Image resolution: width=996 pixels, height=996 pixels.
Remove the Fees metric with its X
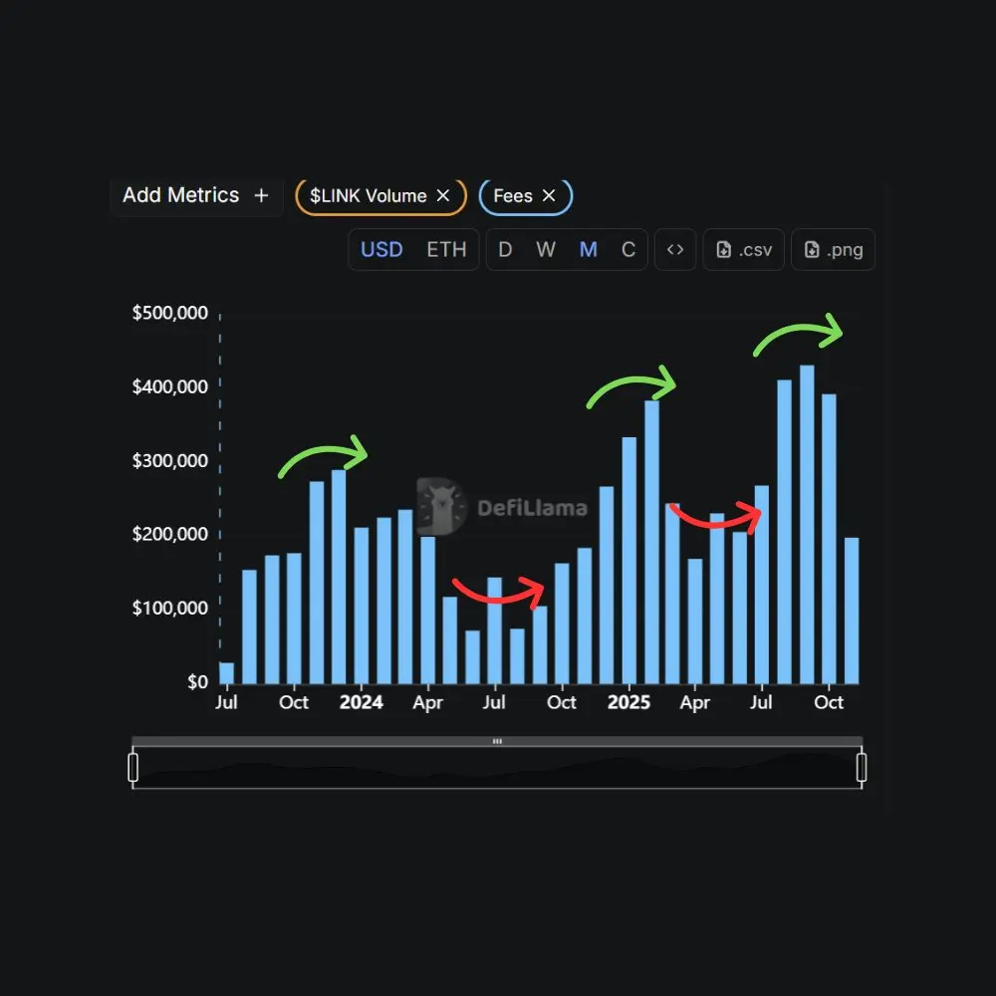pyautogui.click(x=549, y=195)
